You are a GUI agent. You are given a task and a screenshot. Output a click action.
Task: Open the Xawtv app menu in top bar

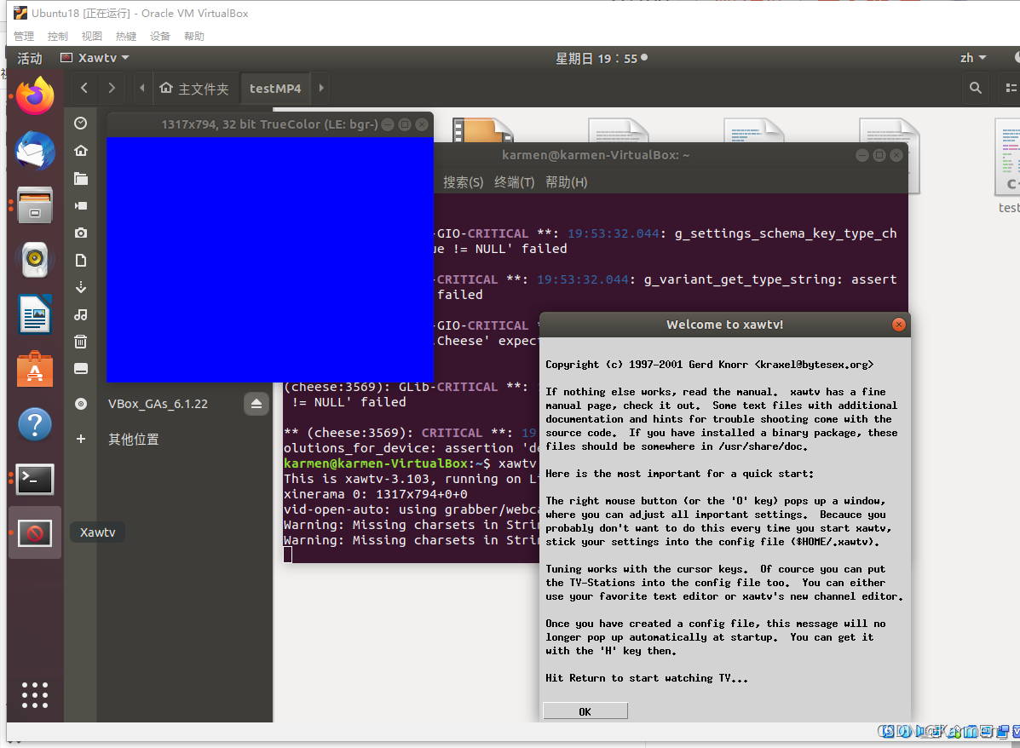95,58
